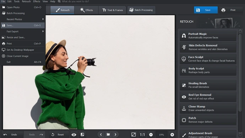The height and width of the screenshot is (138, 245).
Task: Select the Red Eye Removal tool
Action: click(208, 96)
